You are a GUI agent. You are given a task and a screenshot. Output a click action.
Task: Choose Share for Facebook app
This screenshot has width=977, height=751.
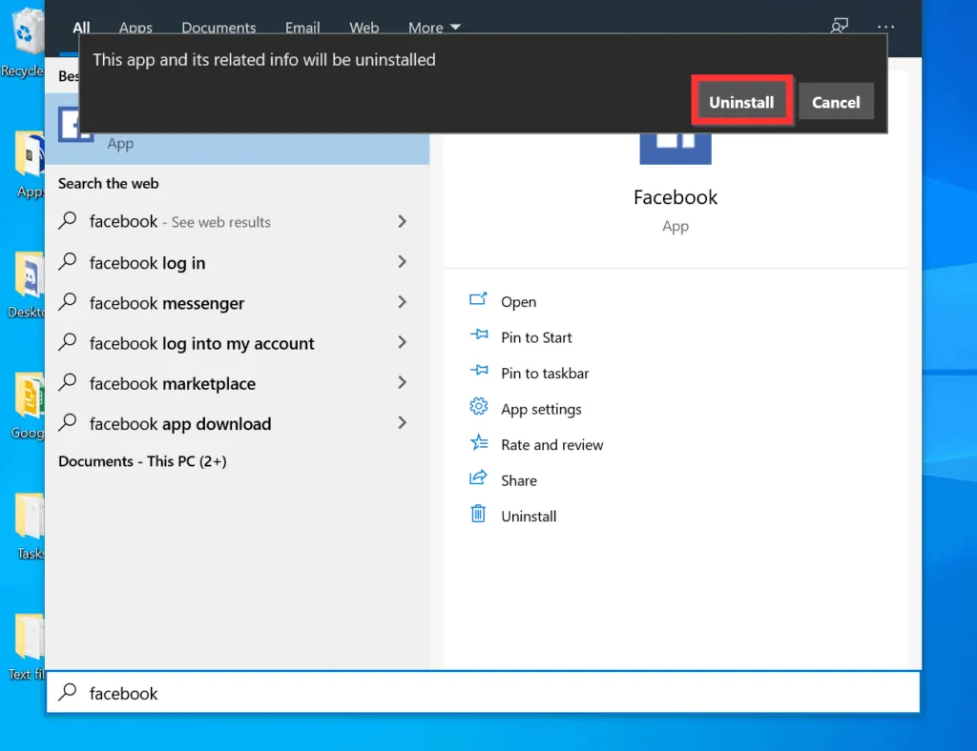click(x=518, y=480)
